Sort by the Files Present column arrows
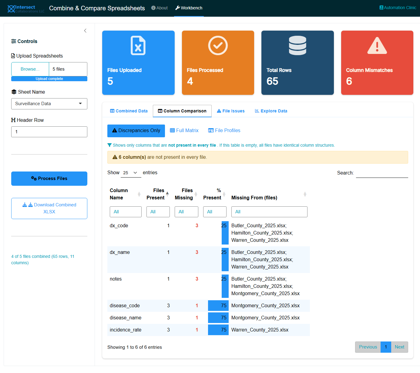 click(167, 194)
